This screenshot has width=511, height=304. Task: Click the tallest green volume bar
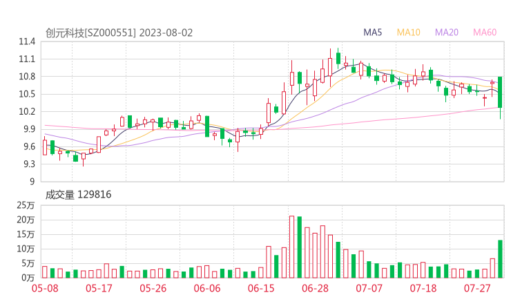click(x=300, y=247)
